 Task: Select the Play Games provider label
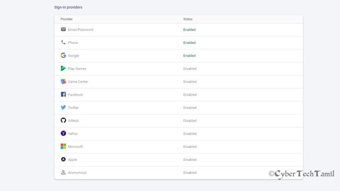77,68
